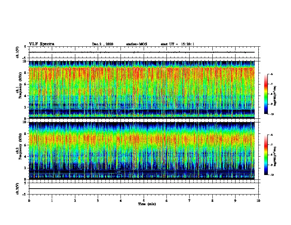The height and width of the screenshot is (225, 291).
Task: Click time axis tick label "0"
Action: 29,201
